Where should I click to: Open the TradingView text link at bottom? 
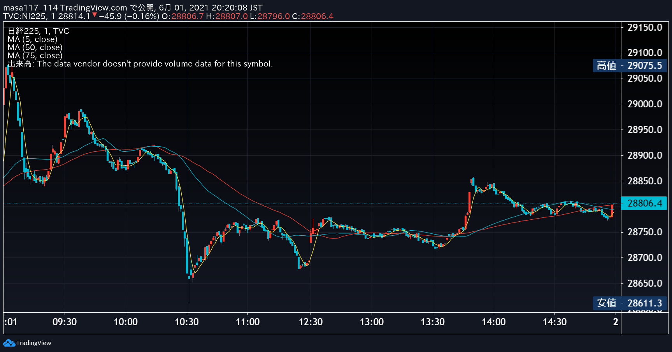coord(34,343)
